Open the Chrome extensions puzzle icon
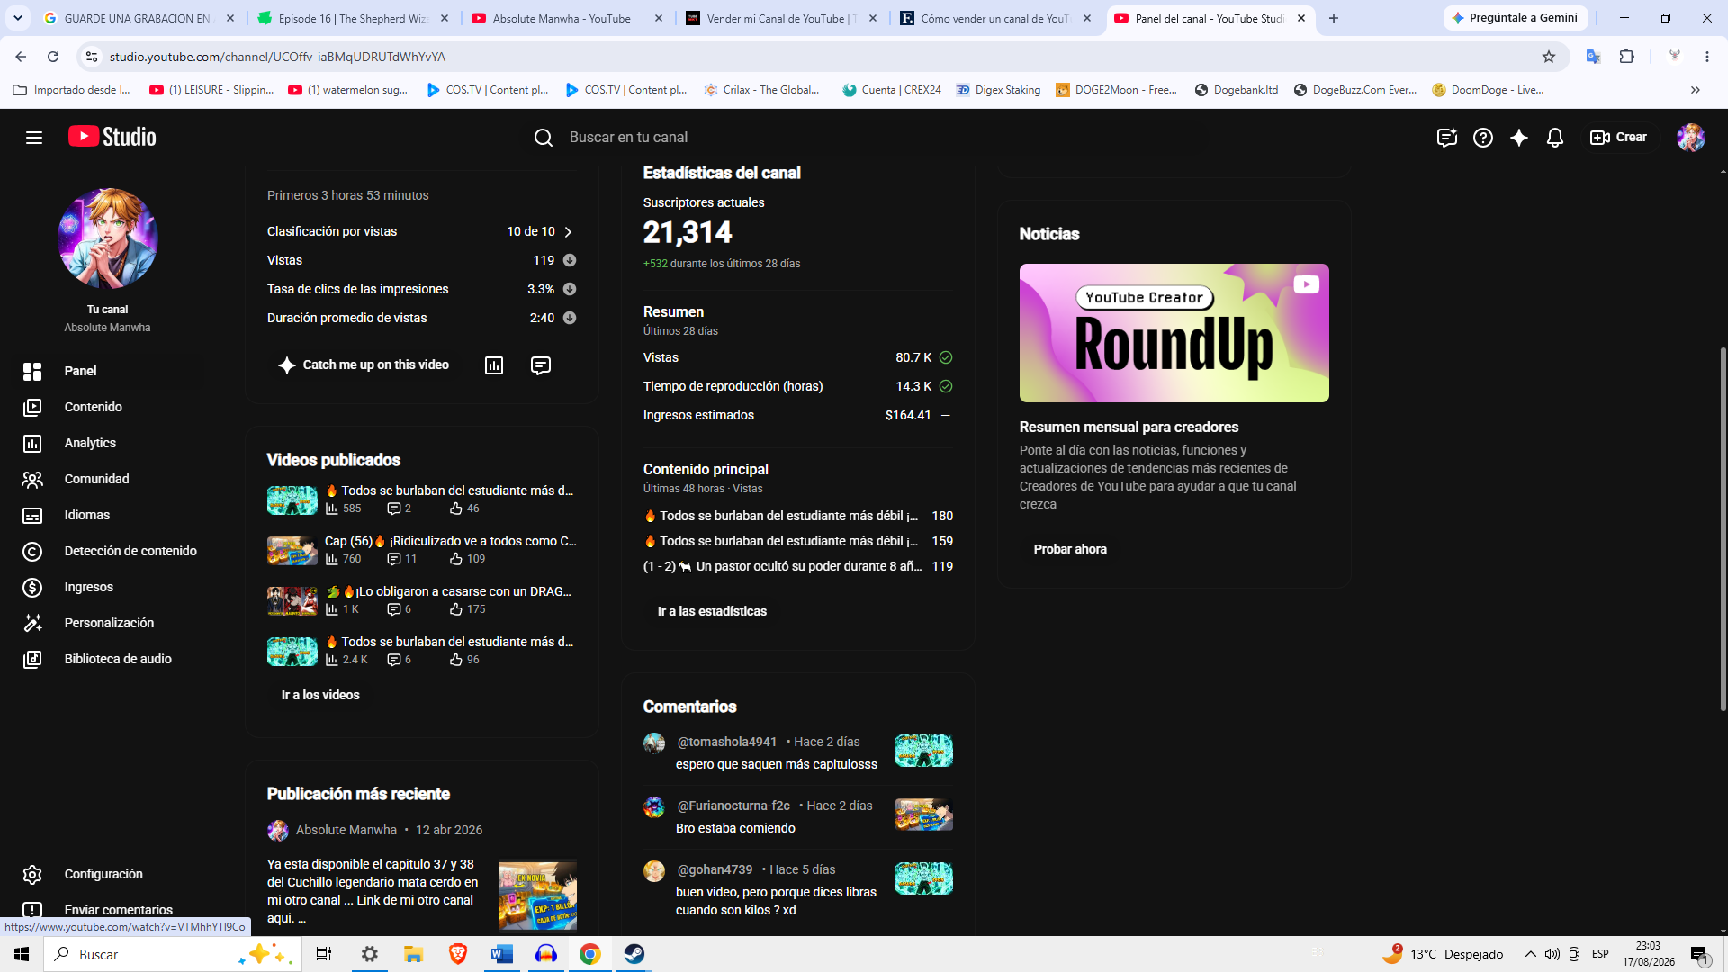 click(1627, 57)
